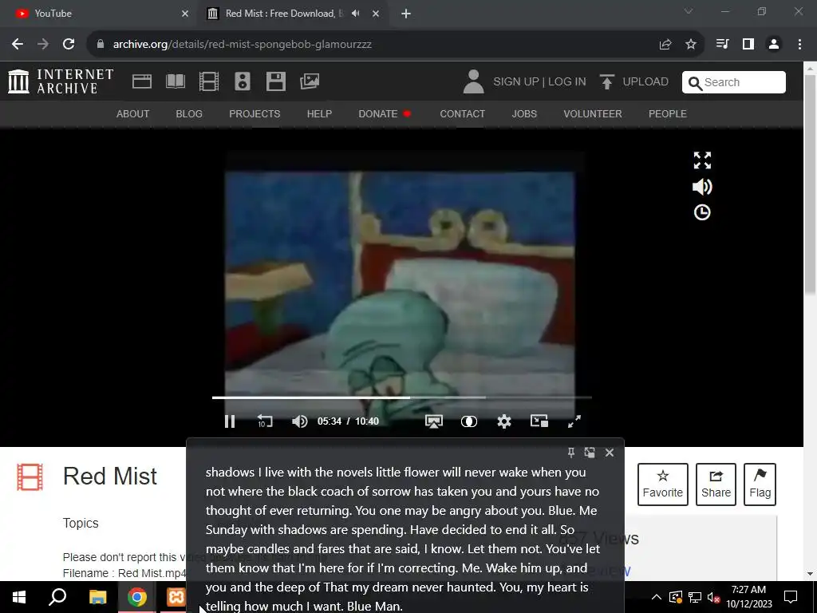Bookmark this page with the star

691,45
